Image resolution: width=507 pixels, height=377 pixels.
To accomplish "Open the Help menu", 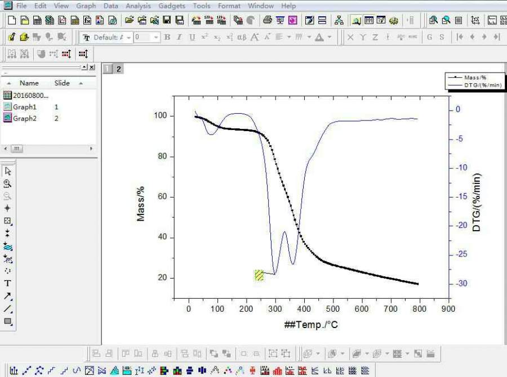I will [x=288, y=6].
